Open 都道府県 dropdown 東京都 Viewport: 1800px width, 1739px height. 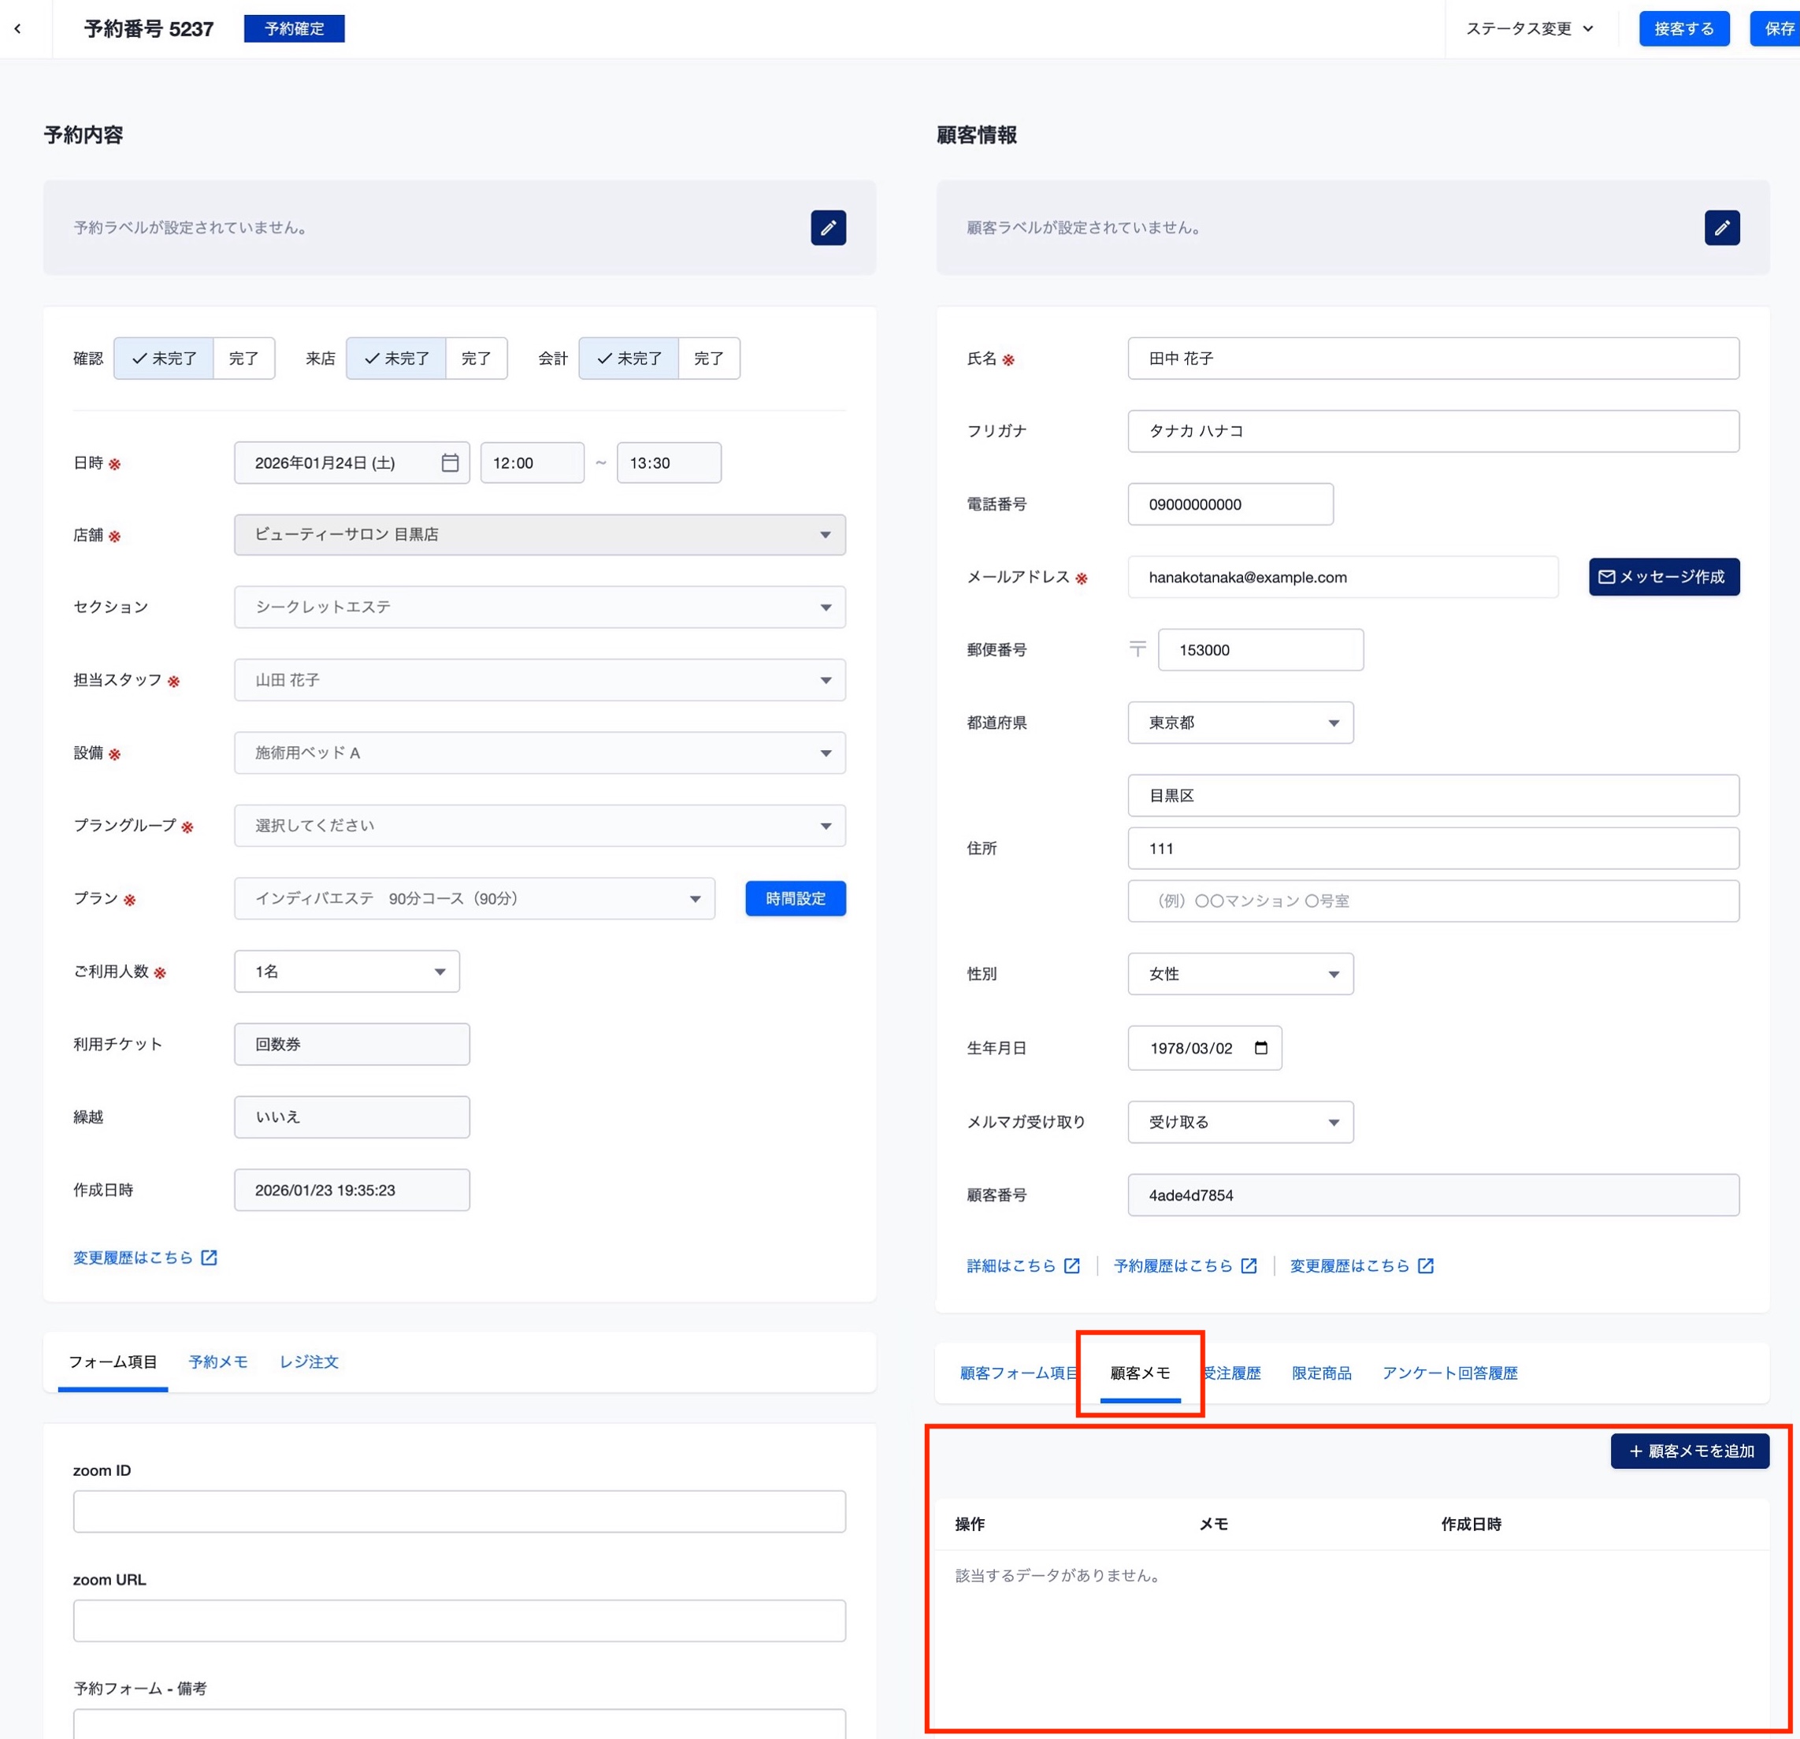tap(1240, 723)
